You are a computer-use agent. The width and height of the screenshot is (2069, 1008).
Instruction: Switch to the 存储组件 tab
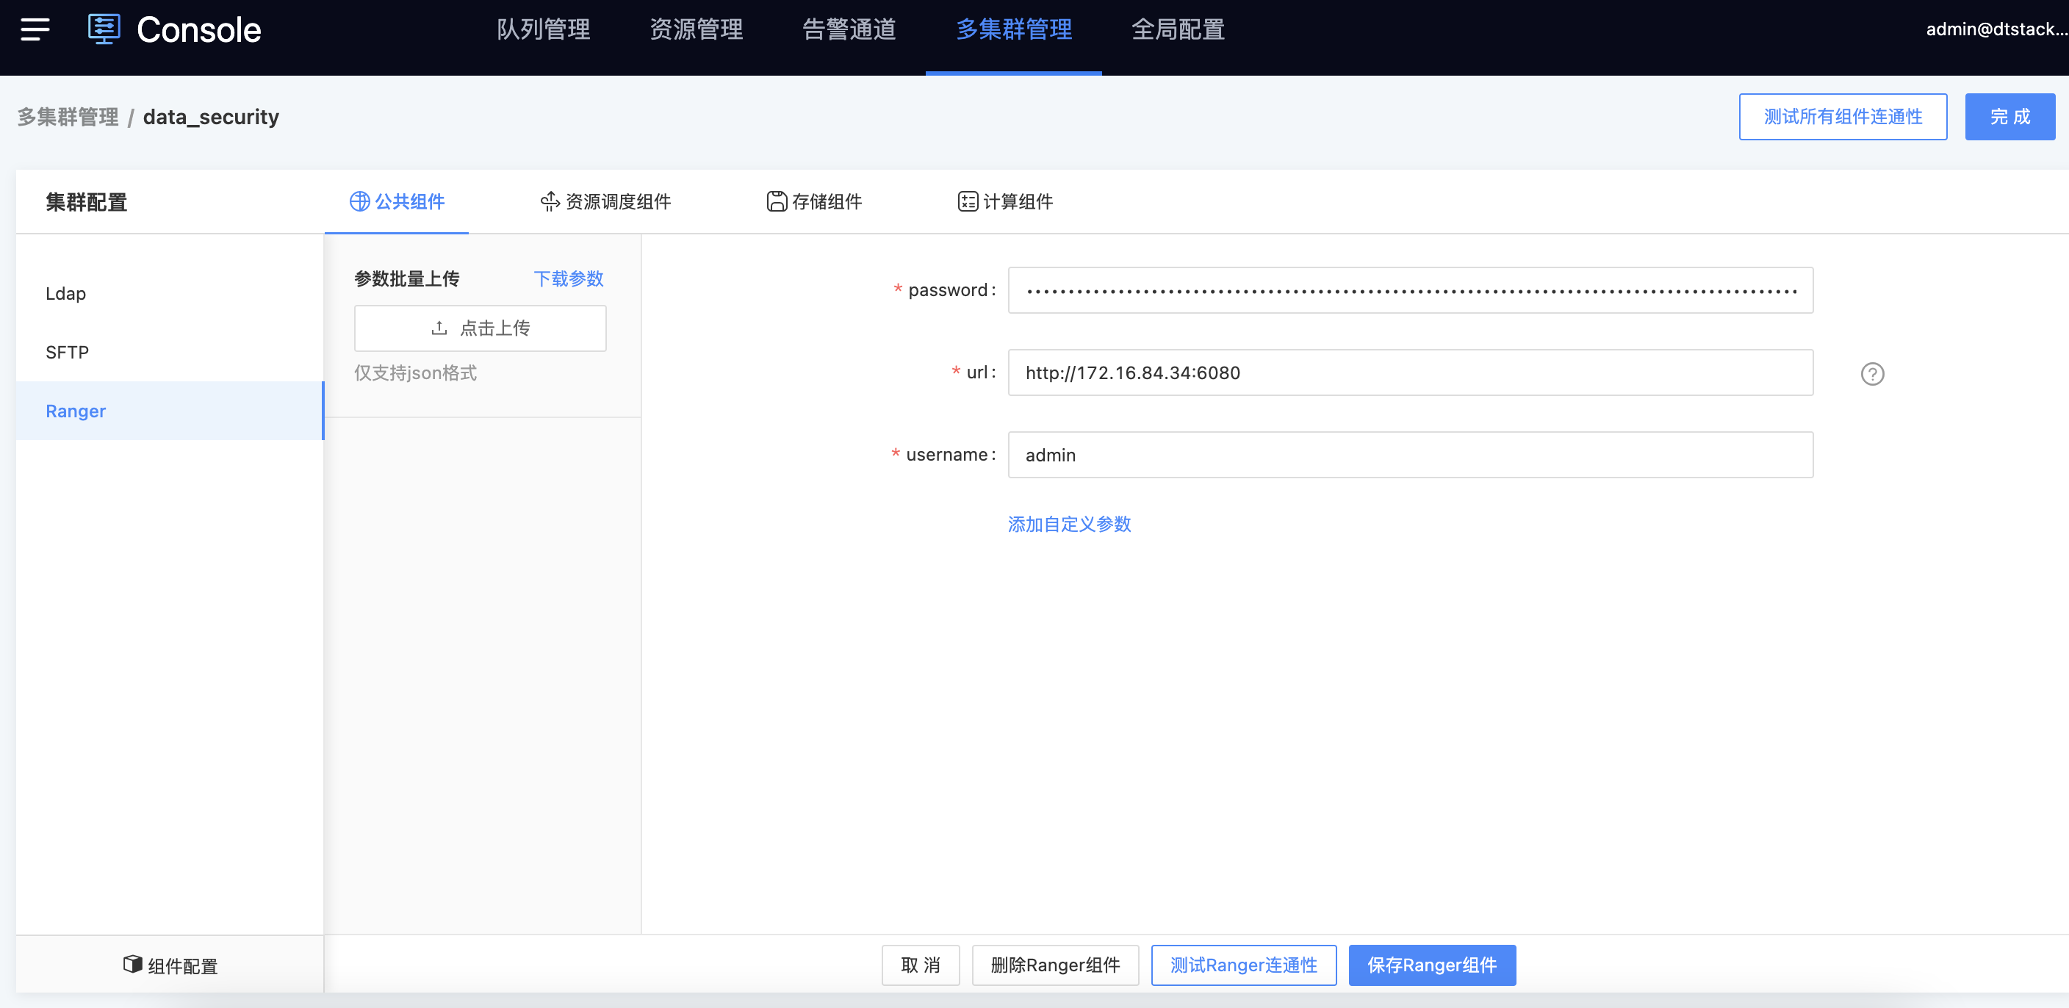(814, 201)
